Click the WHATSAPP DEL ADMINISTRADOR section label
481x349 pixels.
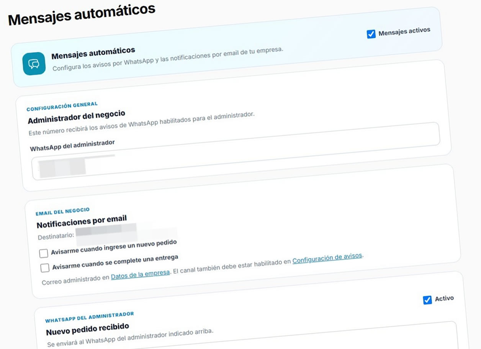(90, 317)
